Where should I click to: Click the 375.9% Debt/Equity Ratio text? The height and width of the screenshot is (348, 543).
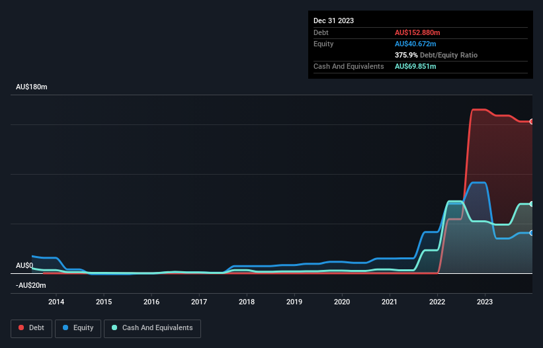click(x=436, y=55)
